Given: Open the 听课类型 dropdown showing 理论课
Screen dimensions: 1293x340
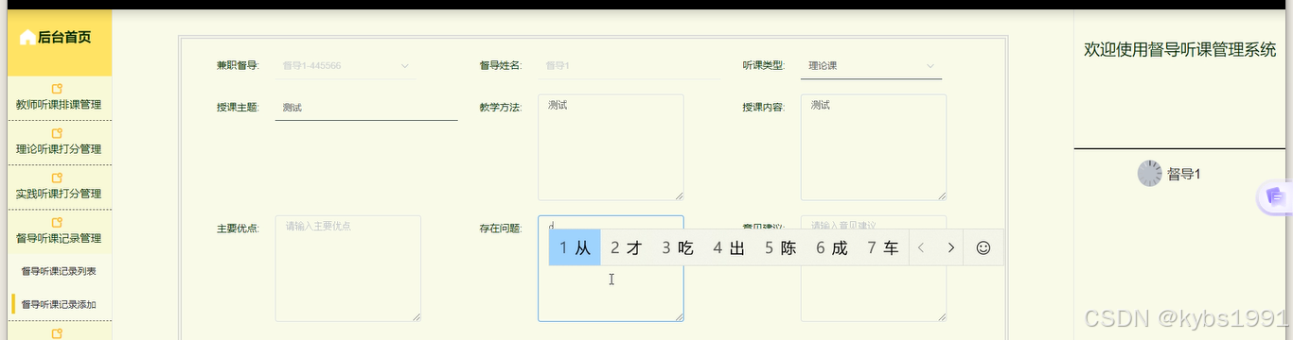Looking at the screenshot, I should click(871, 65).
